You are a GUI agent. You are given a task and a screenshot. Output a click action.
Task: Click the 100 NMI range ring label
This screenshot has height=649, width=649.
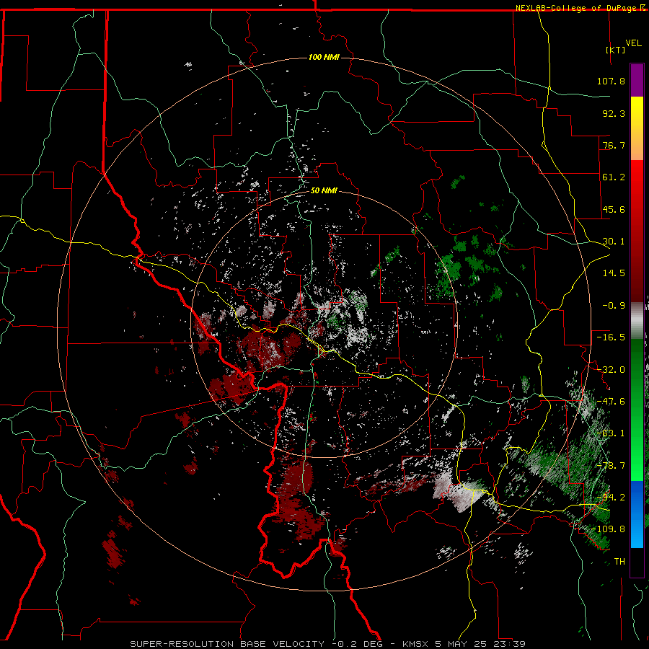click(324, 57)
